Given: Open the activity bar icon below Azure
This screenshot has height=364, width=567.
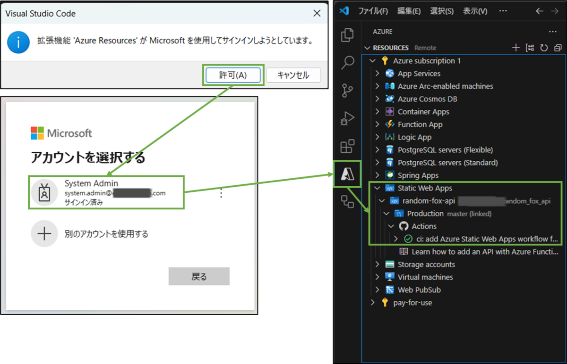Looking at the screenshot, I should pyautogui.click(x=347, y=202).
